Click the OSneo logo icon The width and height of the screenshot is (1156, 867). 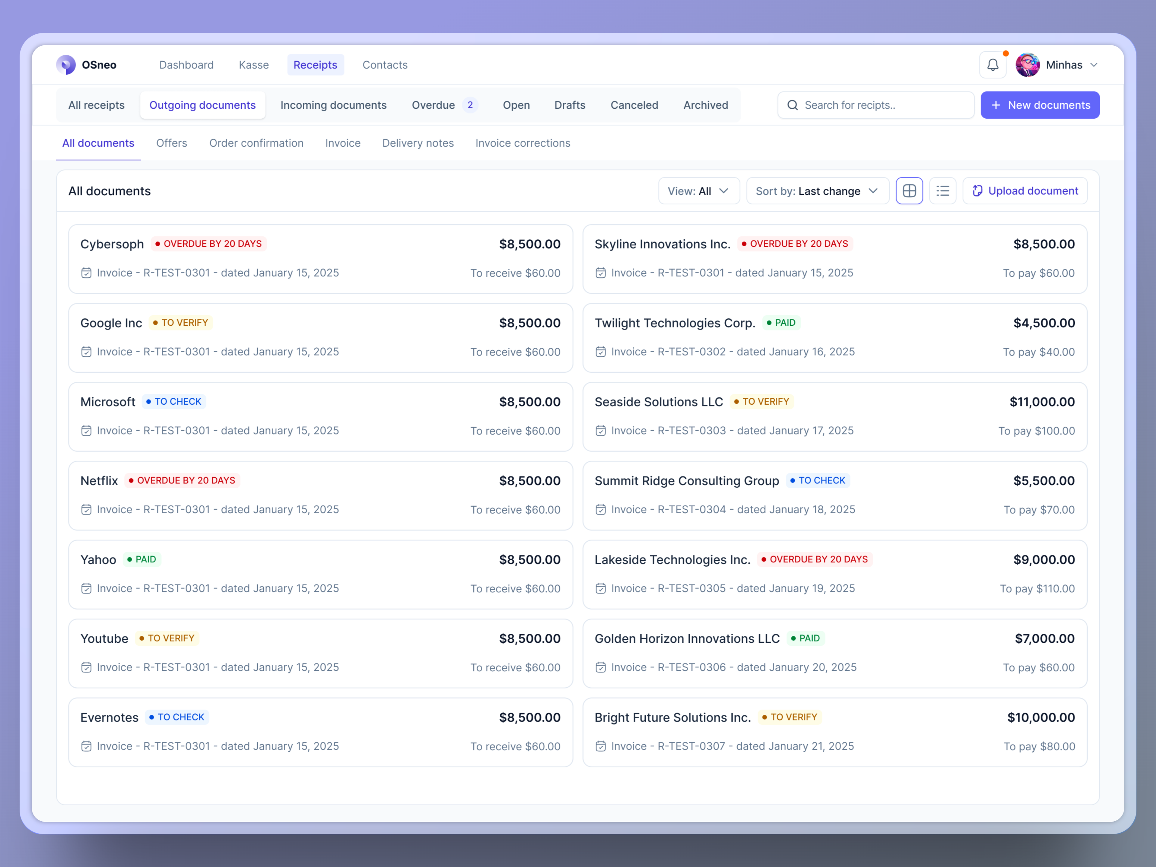point(66,65)
